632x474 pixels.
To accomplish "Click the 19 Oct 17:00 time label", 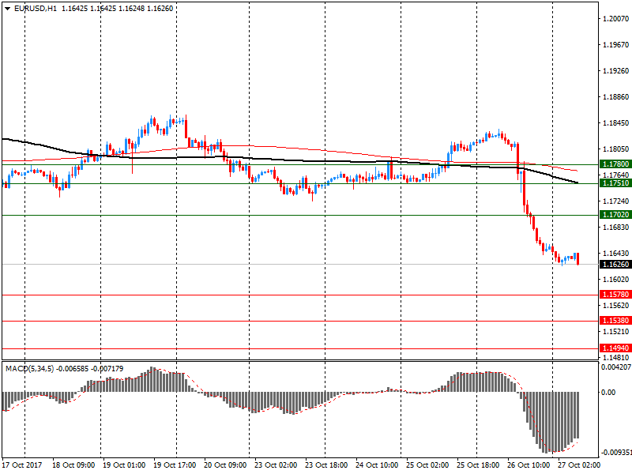I will (175, 465).
